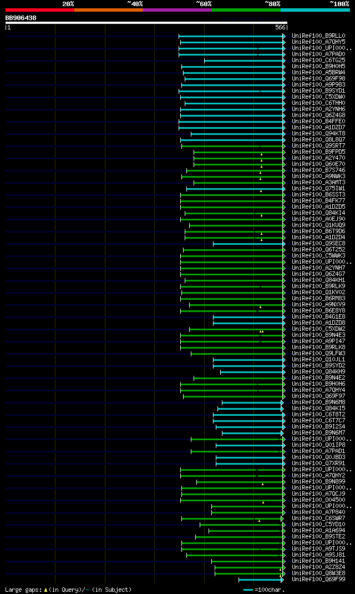This screenshot has width=355, height=594.
Task: Click the white query sequence bar
Action: 146,23
